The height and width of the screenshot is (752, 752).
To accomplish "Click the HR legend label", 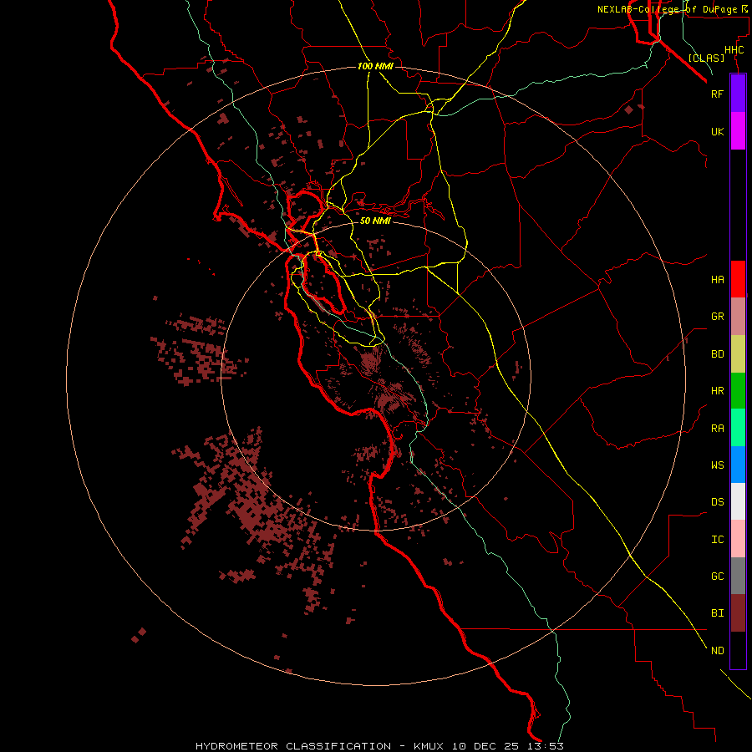I will [x=718, y=391].
